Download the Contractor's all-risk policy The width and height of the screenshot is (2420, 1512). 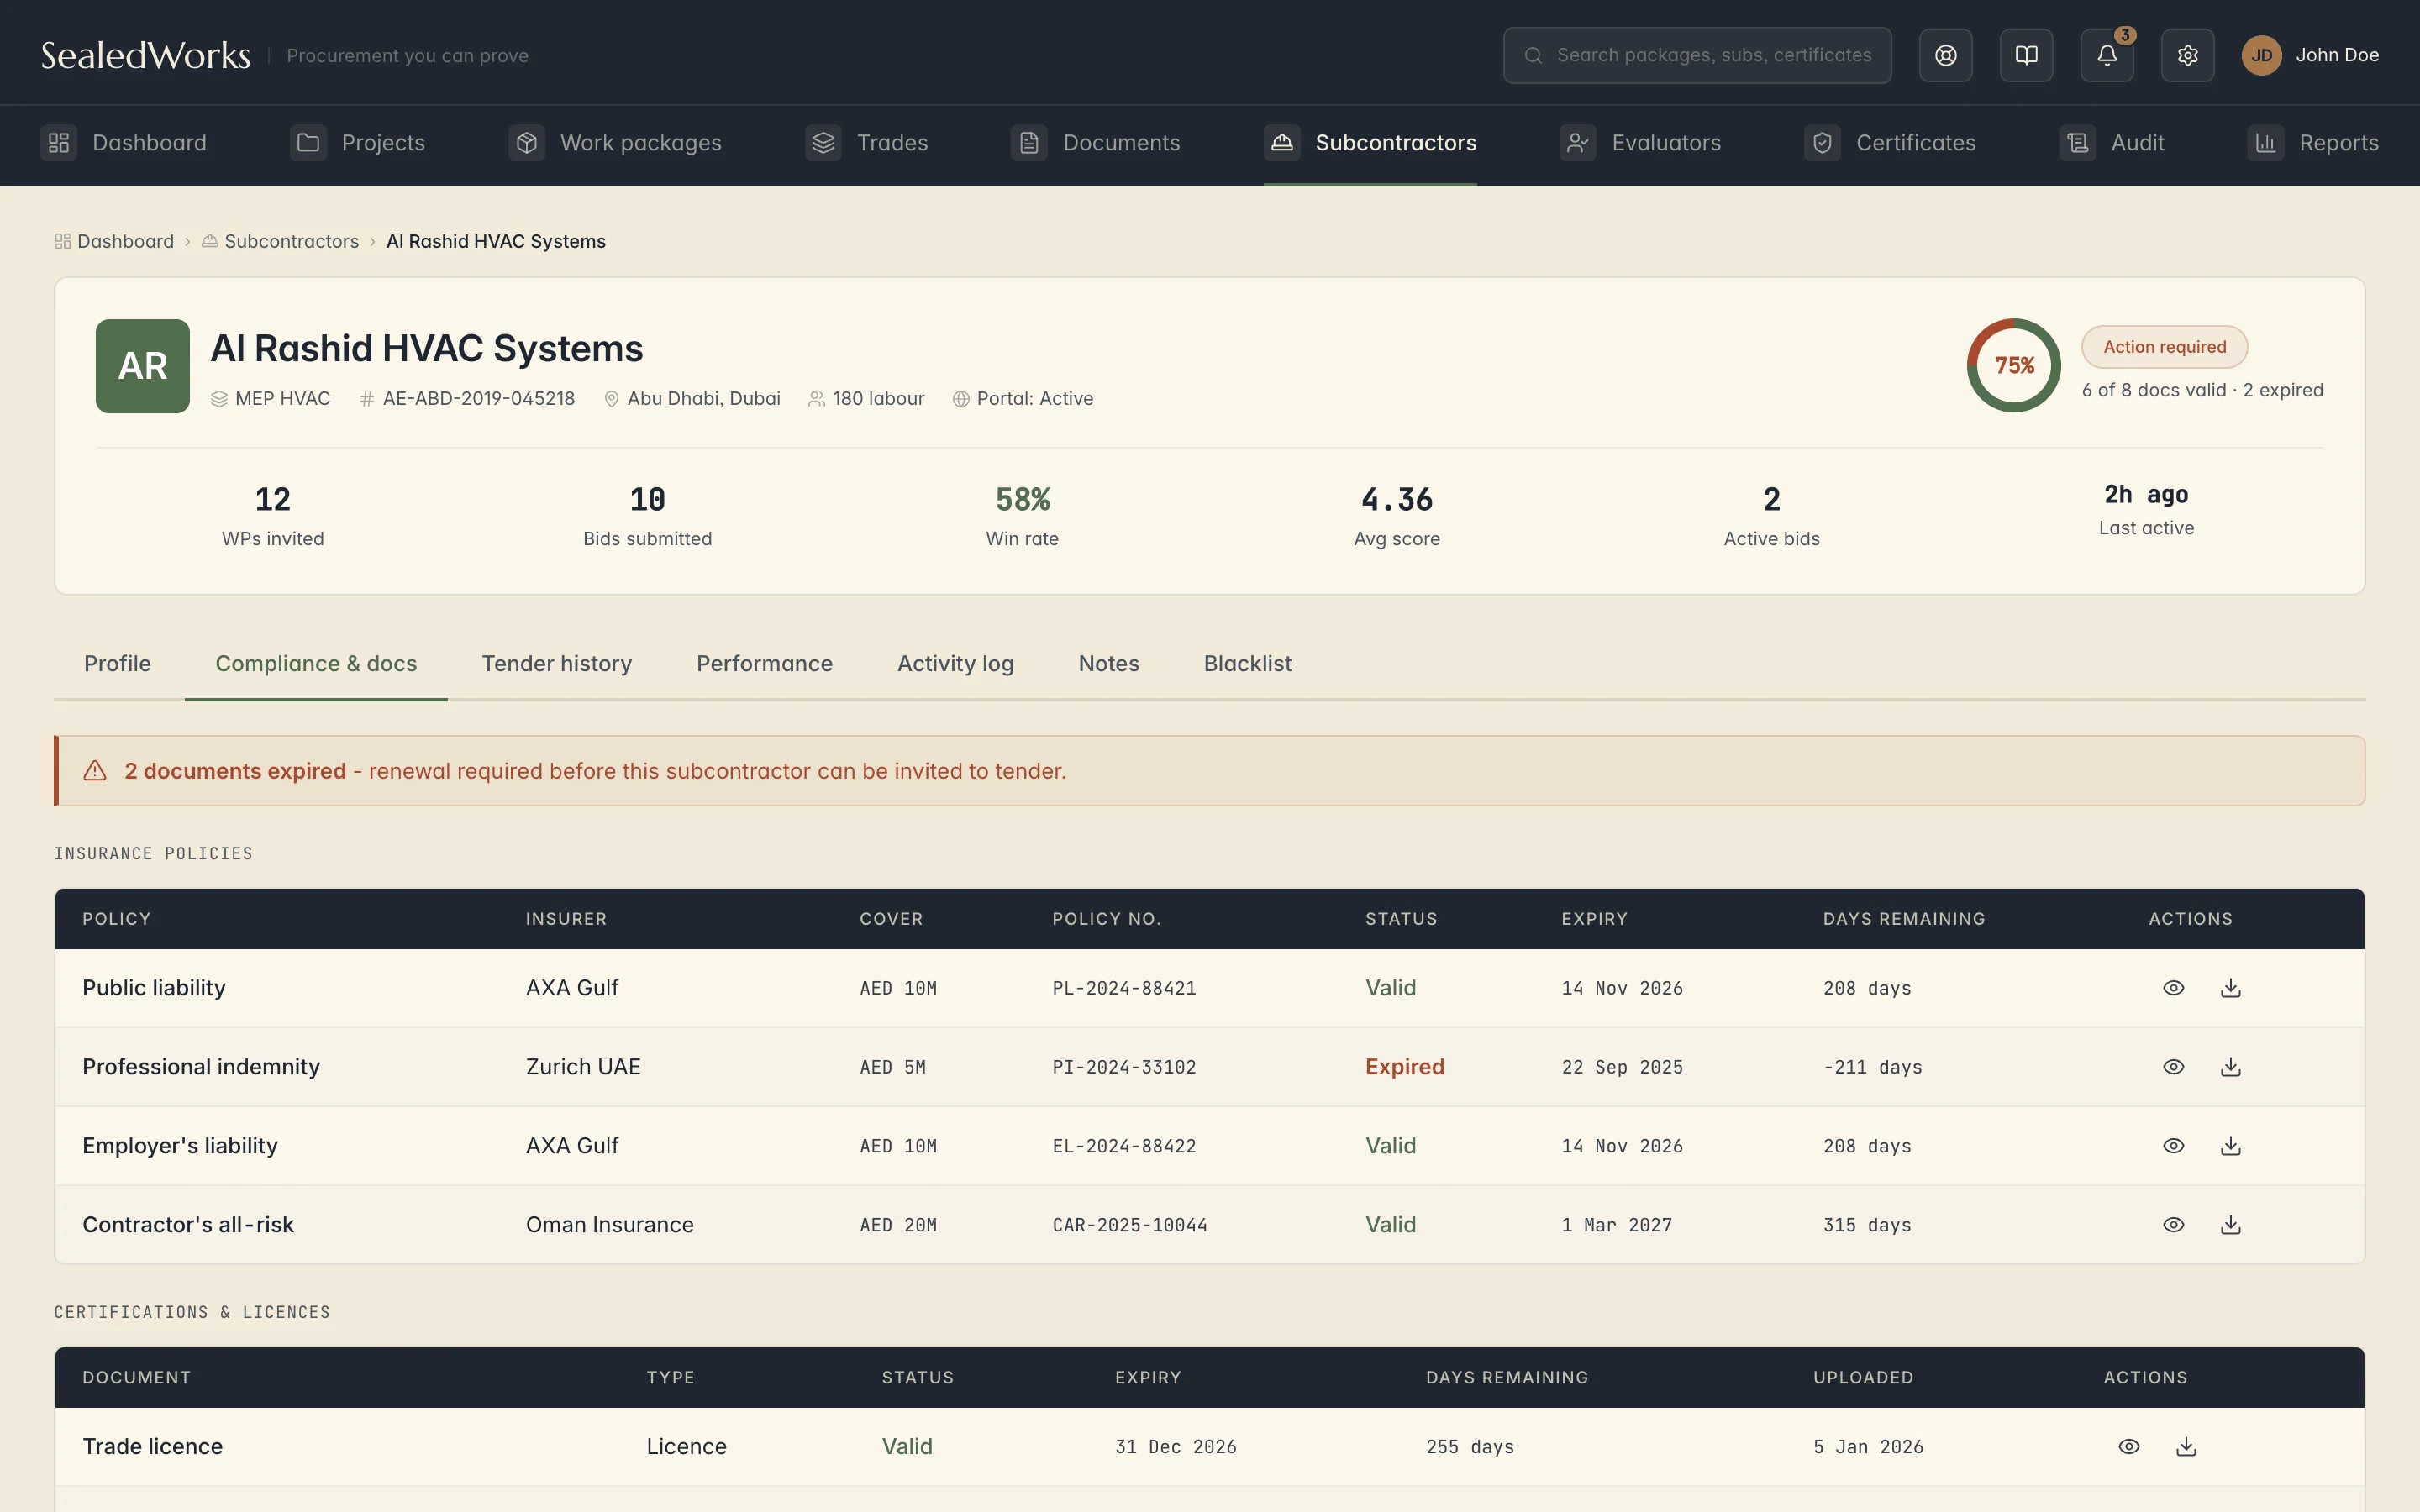pyautogui.click(x=2230, y=1225)
